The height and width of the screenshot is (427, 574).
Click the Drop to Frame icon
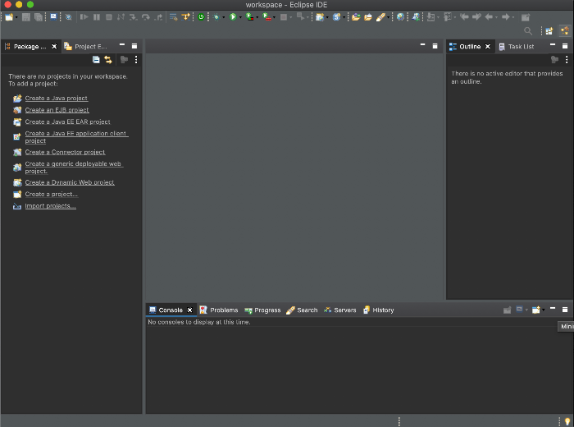click(174, 17)
